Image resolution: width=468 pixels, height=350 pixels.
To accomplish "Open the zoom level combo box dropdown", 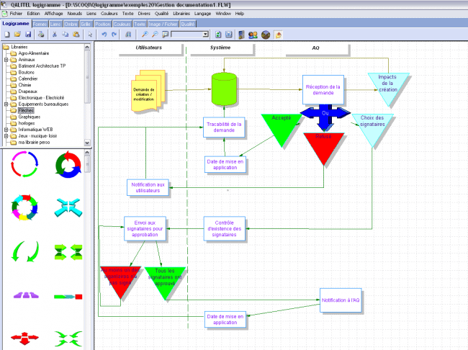I will click(205, 35).
